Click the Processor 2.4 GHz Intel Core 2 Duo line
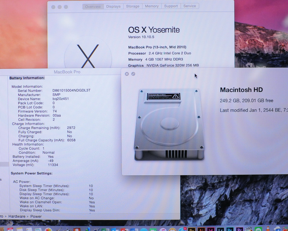The image size is (288, 231). click(x=160, y=53)
